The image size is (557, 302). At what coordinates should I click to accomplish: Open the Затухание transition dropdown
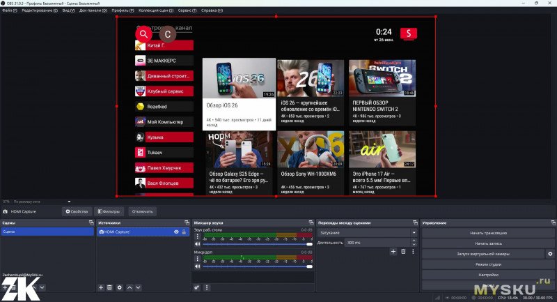click(367, 233)
